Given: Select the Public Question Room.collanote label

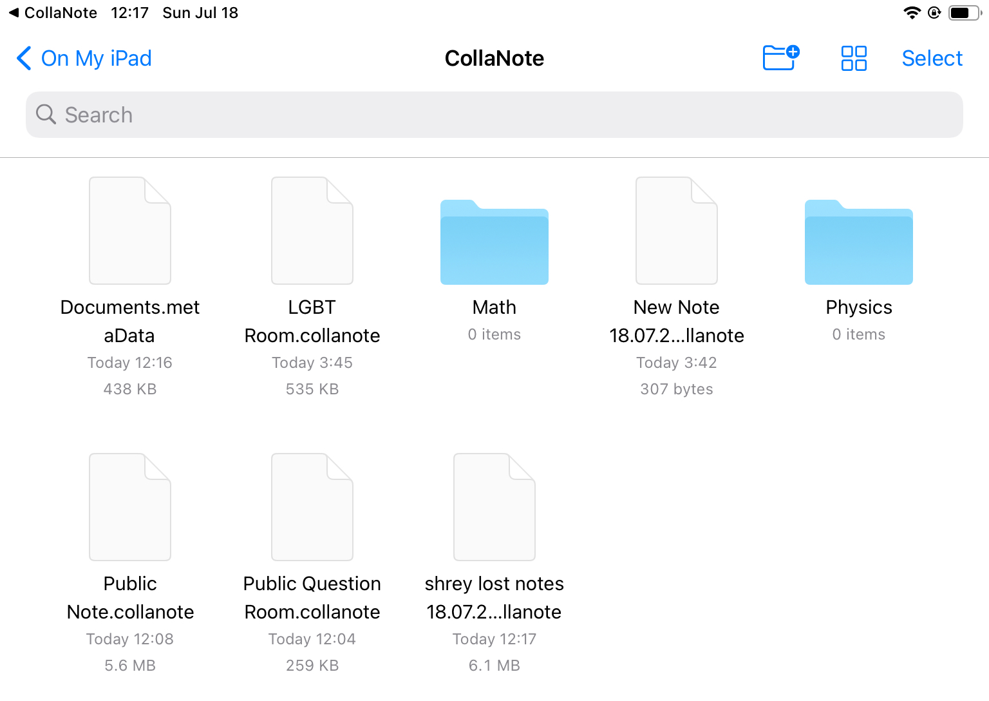Looking at the screenshot, I should coord(312,597).
